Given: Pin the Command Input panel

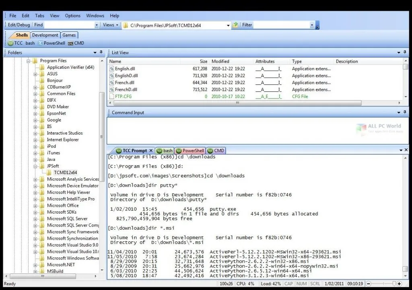Looking at the screenshot, I should (x=404, y=113).
